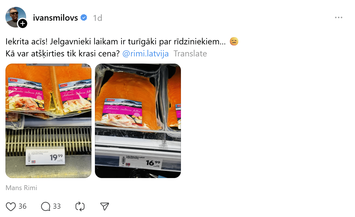The height and width of the screenshot is (217, 355).
Task: Share the post with the paper plane icon
Action: (105, 206)
